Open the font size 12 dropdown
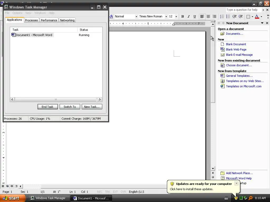 176,17
